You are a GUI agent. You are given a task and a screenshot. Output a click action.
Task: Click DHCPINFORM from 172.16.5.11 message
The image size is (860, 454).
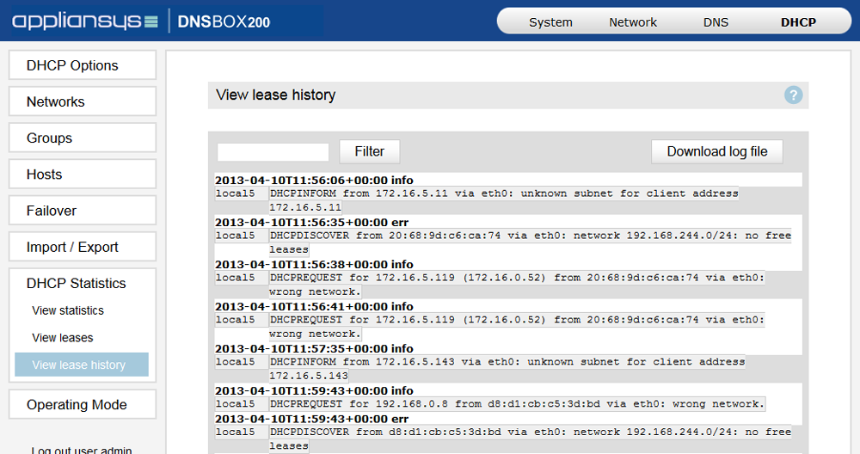tap(503, 200)
